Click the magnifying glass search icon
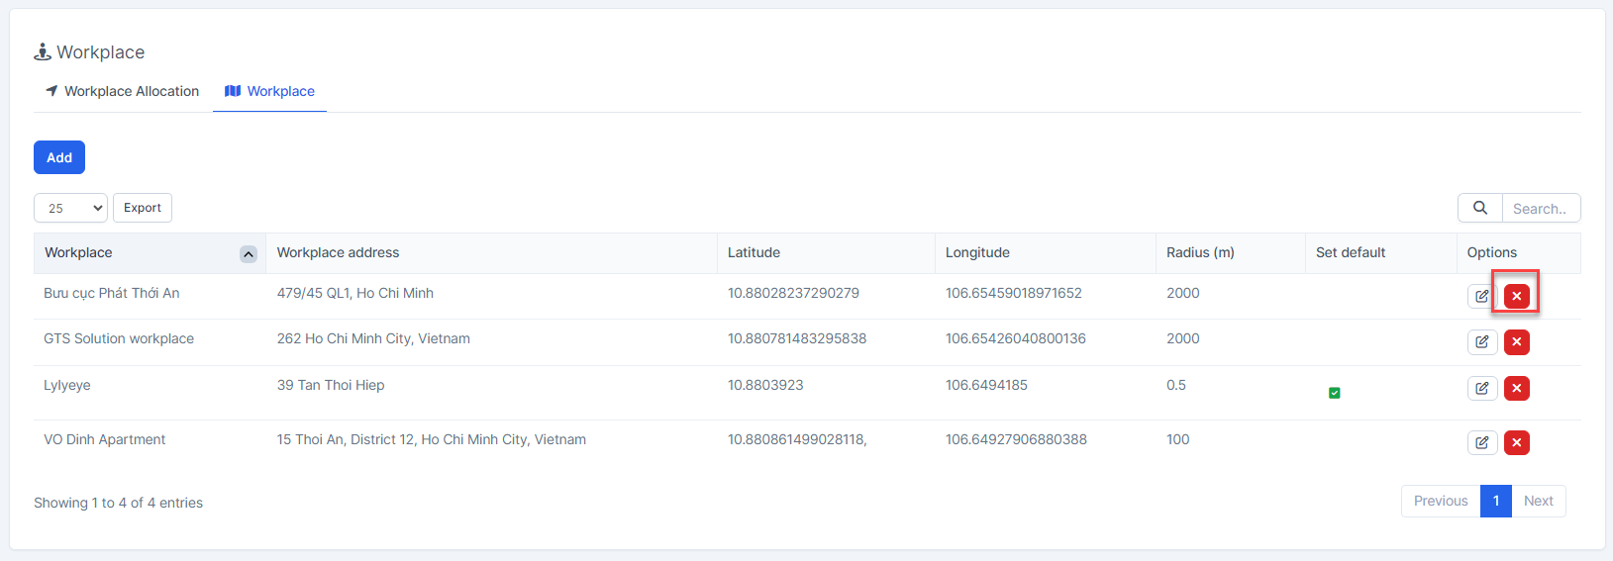 click(x=1479, y=208)
